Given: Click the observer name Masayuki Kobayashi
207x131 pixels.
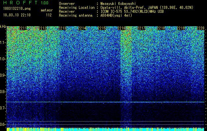Looking at the screenshot, I should 118,4.
